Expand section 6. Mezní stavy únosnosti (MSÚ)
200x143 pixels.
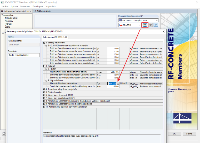[x=44, y=95]
